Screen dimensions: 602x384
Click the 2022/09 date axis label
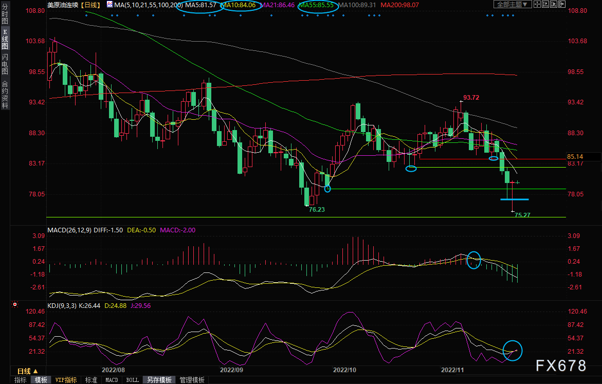(231, 370)
